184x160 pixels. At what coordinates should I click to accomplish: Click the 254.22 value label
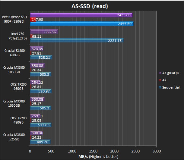pos(37,83)
